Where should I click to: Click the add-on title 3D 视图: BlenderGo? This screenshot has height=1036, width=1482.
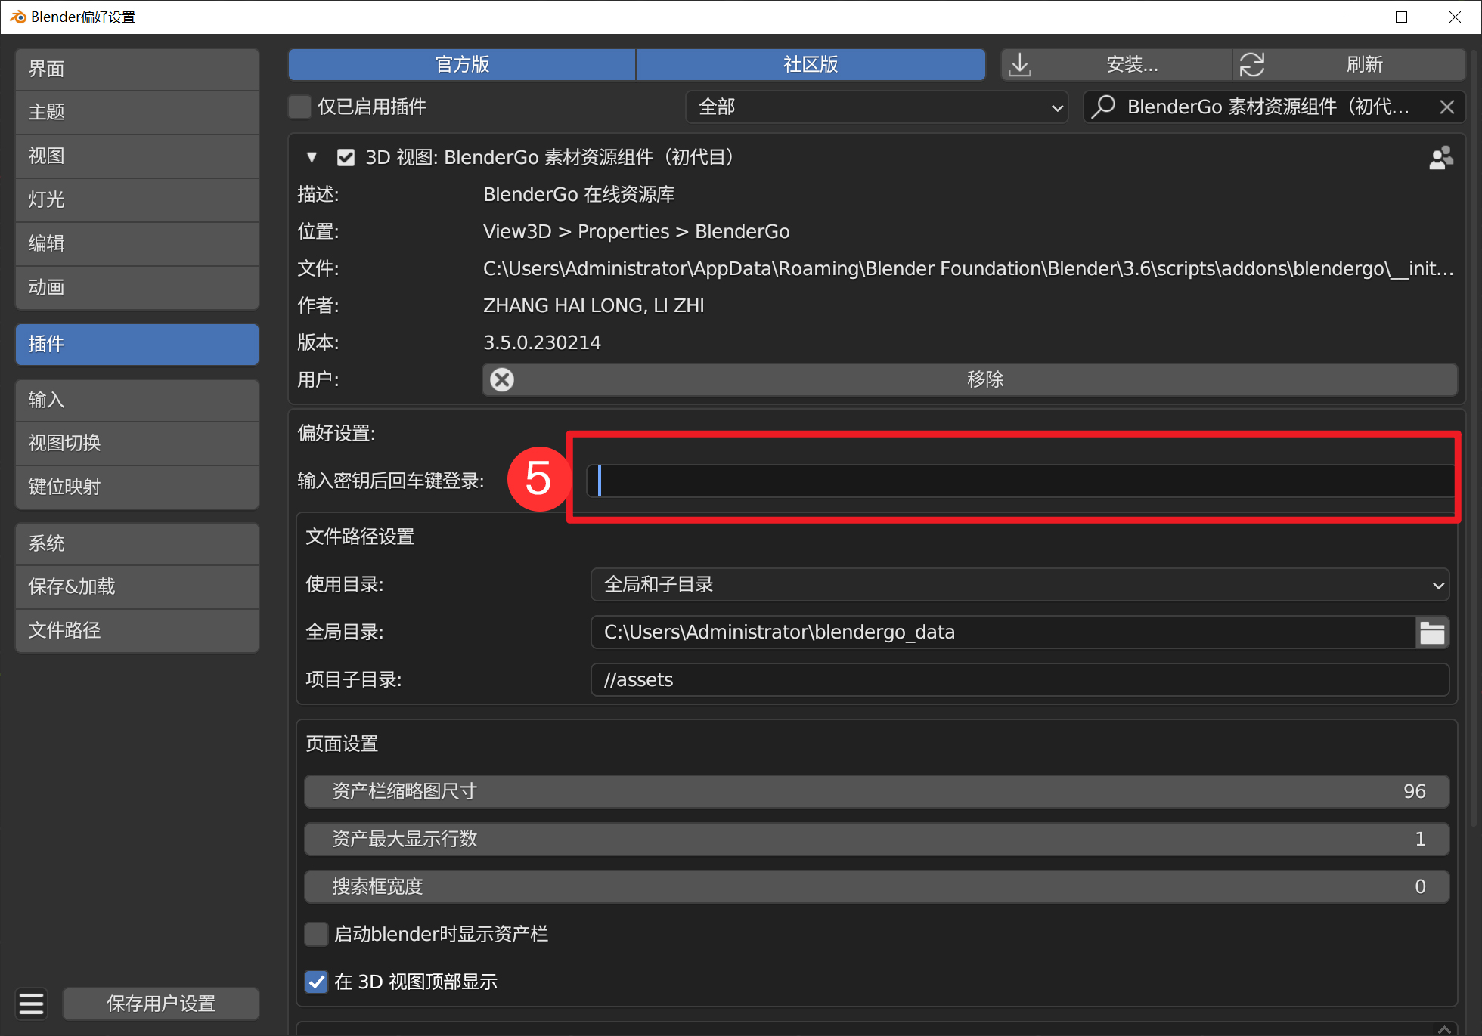550,157
